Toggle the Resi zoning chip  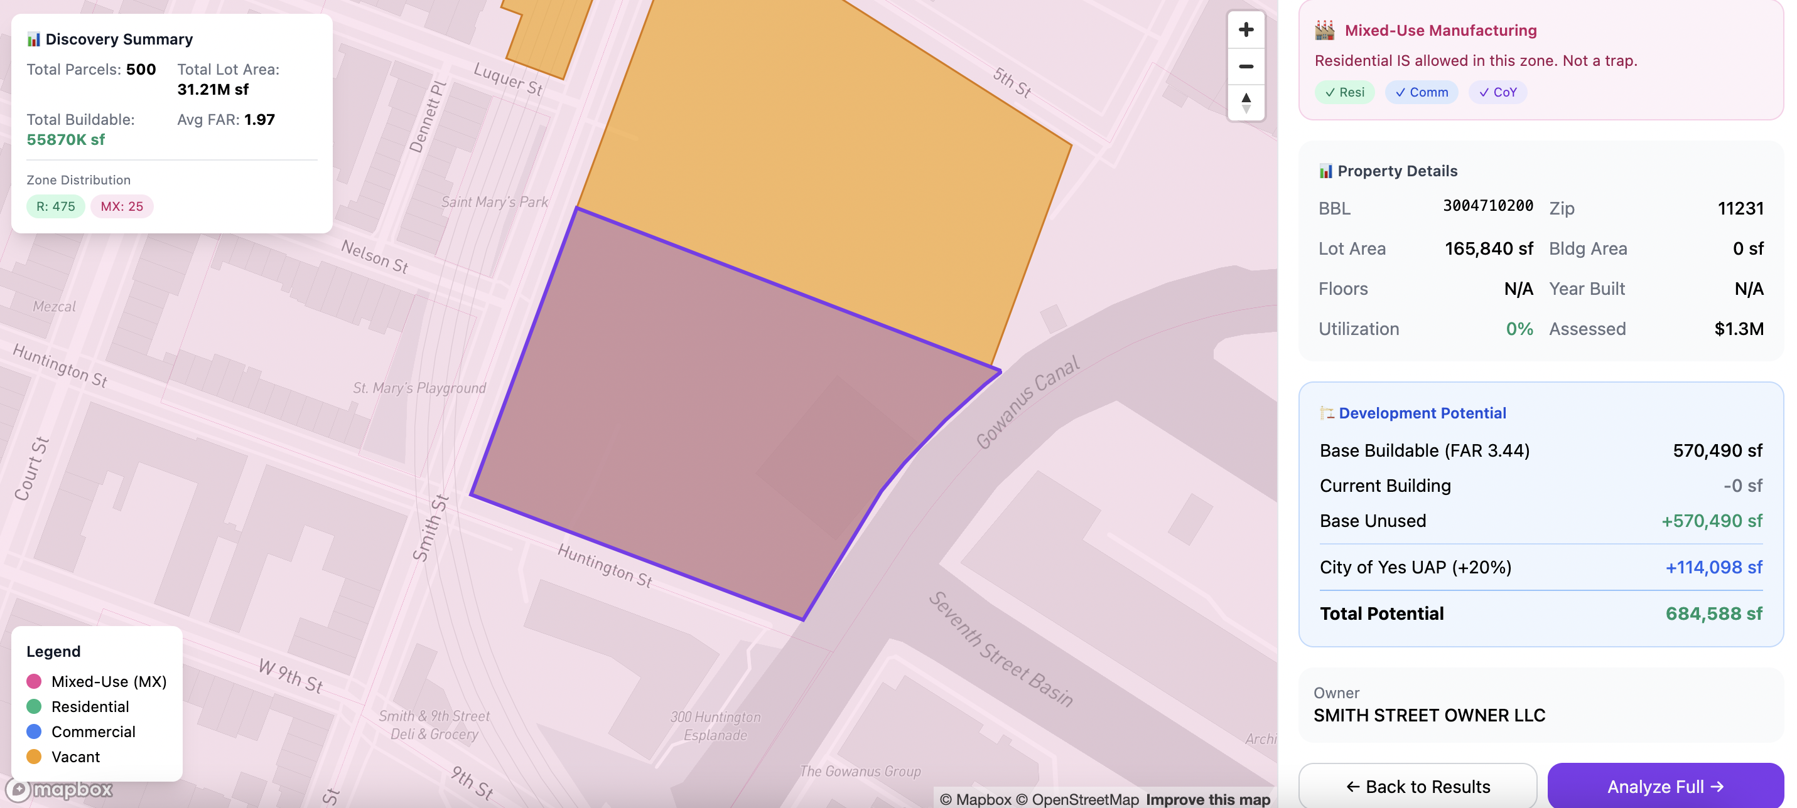pos(1344,92)
